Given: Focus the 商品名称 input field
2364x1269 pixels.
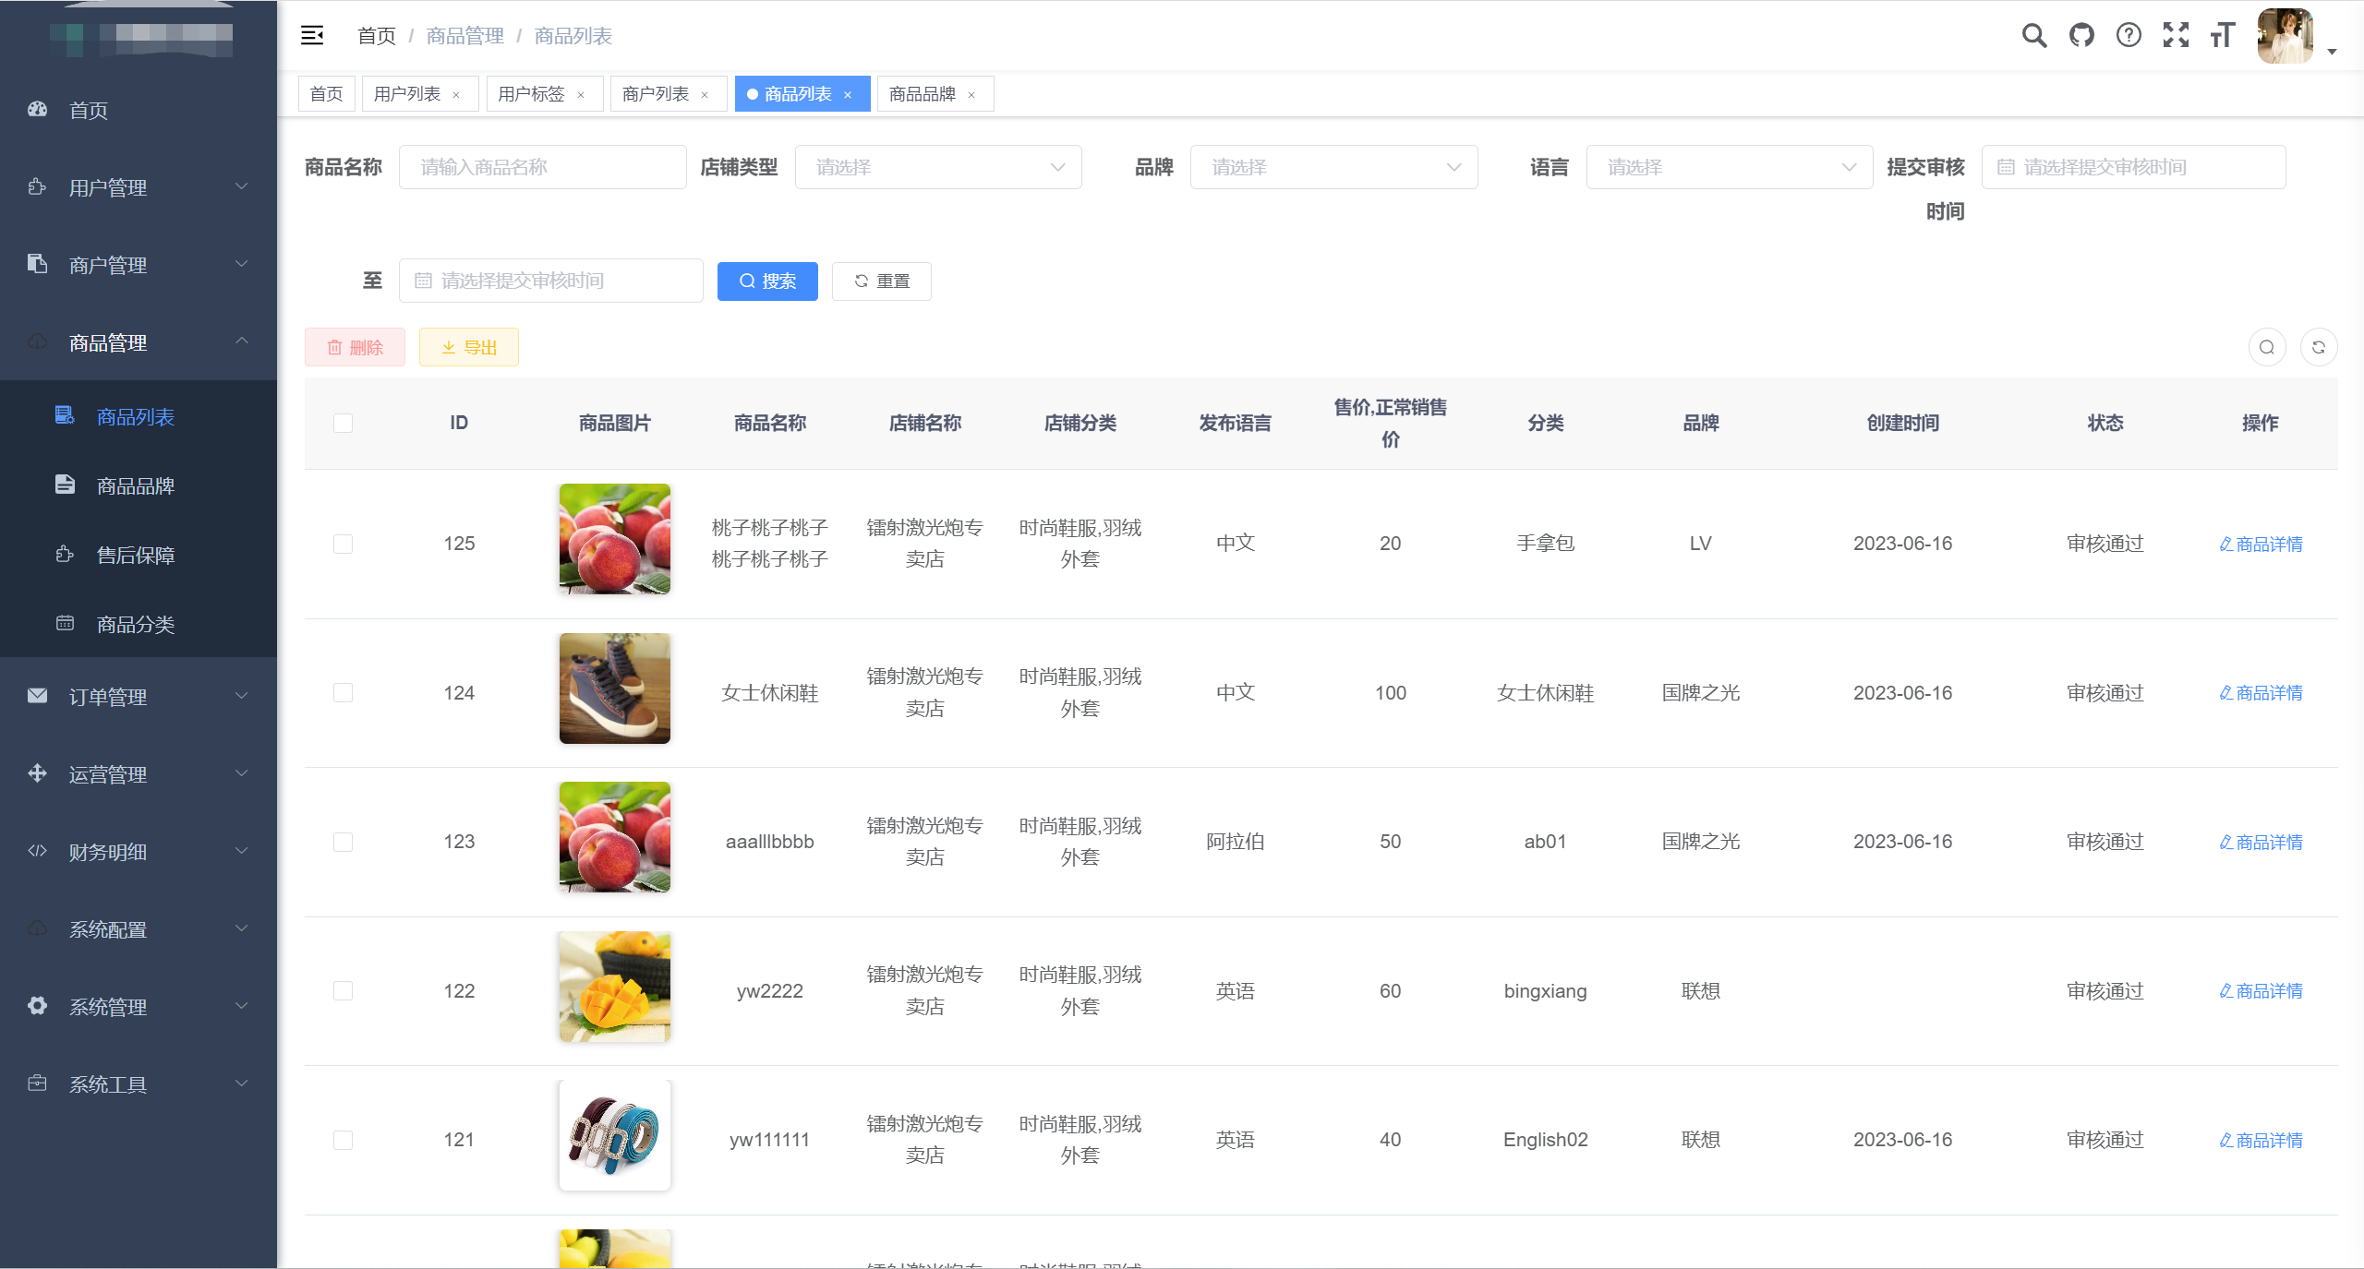Looking at the screenshot, I should 543,167.
